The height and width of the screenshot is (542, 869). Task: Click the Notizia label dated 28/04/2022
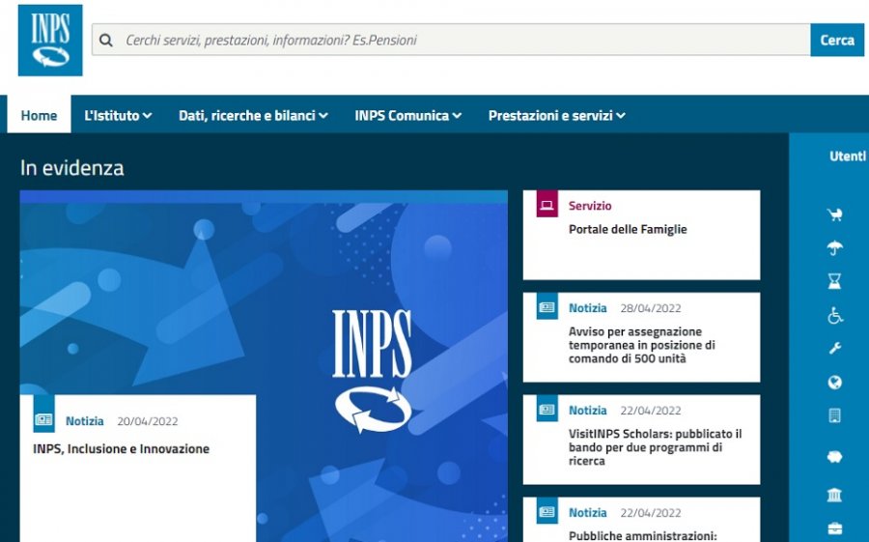(587, 308)
